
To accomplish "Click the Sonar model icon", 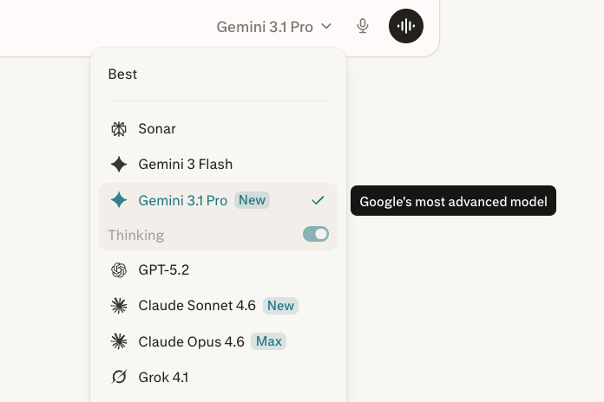I will click(119, 129).
